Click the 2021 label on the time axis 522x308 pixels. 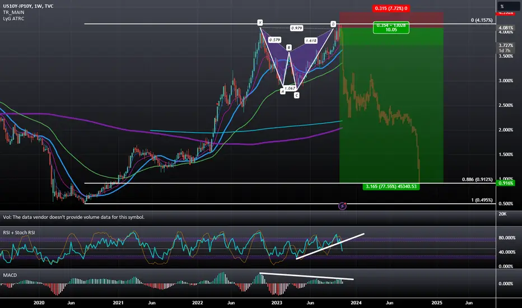pyautogui.click(x=118, y=303)
